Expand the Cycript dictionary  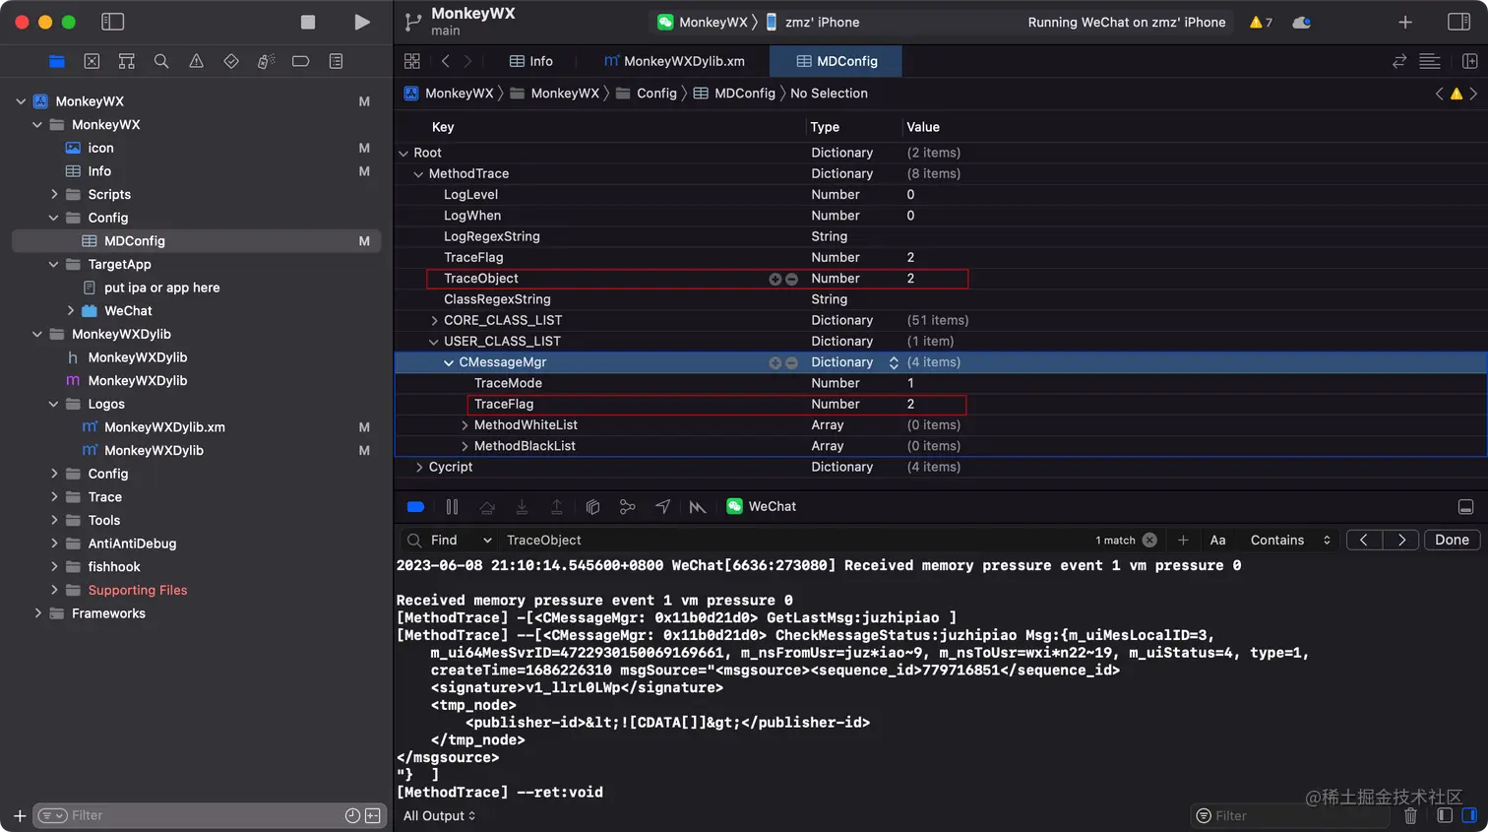[x=418, y=468]
